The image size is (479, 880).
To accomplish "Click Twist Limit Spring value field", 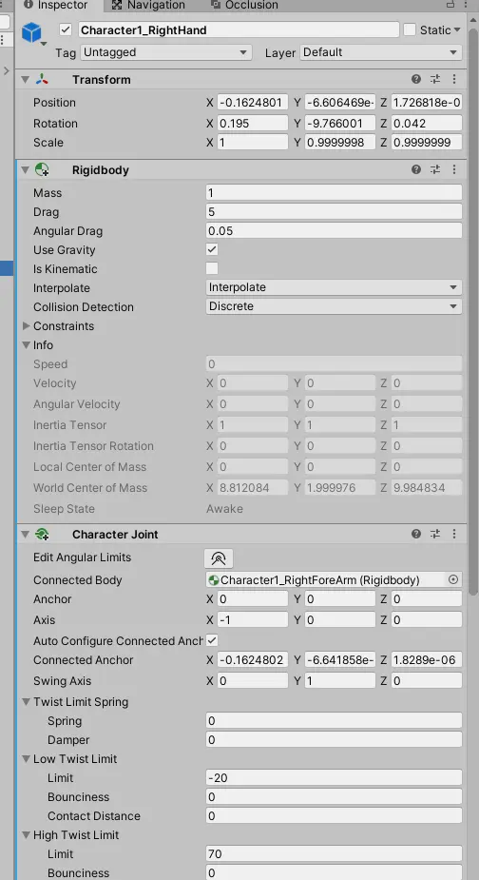I will pyautogui.click(x=334, y=720).
